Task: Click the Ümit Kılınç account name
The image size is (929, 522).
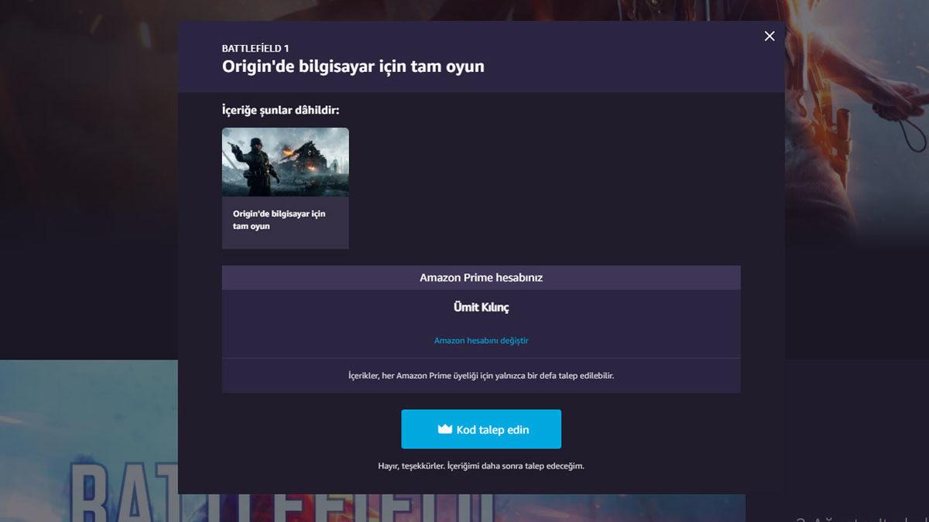Action: (x=481, y=306)
